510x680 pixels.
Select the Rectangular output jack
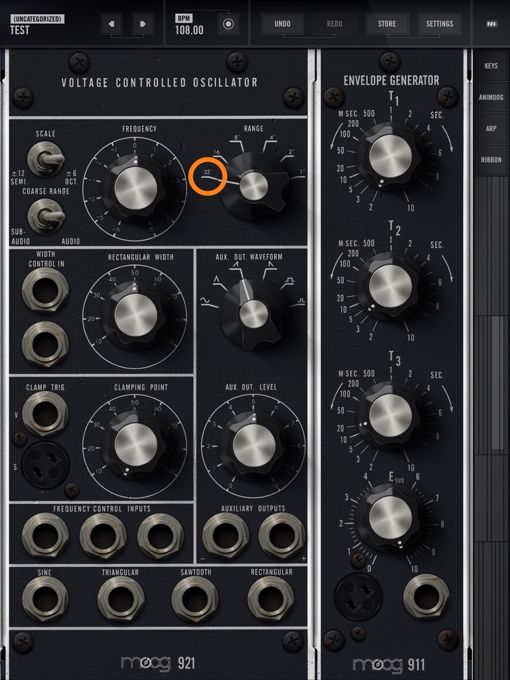(x=271, y=599)
